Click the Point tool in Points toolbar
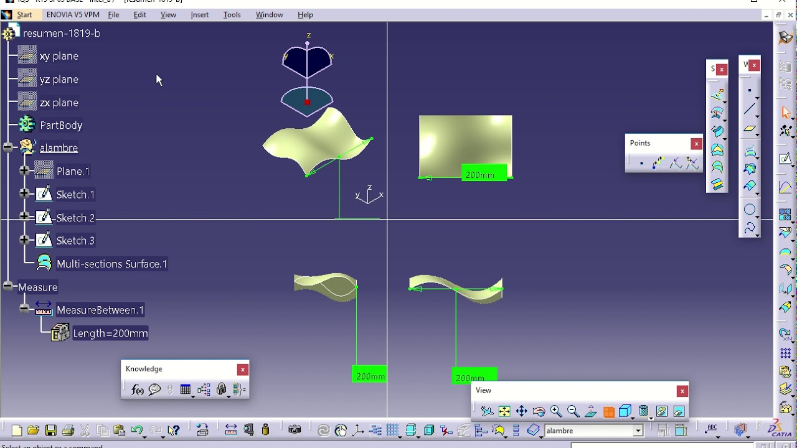This screenshot has height=448, width=797. (x=641, y=164)
